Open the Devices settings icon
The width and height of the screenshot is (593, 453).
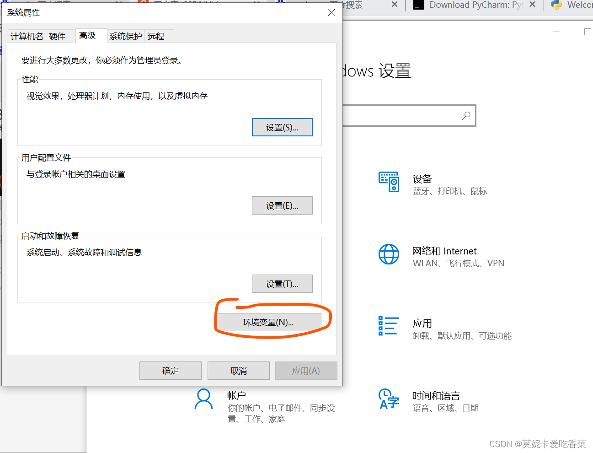[389, 182]
